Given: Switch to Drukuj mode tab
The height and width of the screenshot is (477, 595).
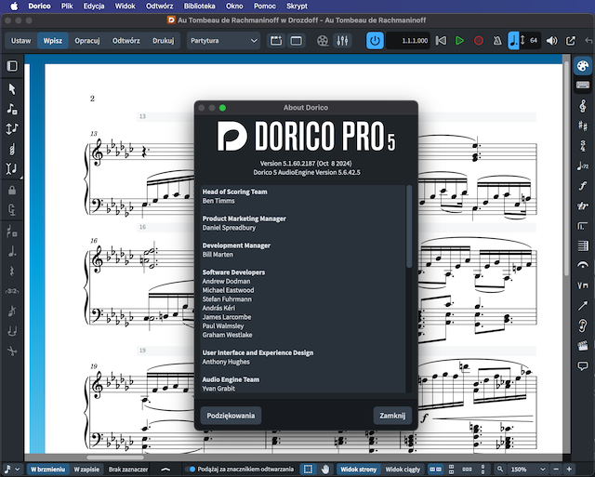Looking at the screenshot, I should point(164,41).
